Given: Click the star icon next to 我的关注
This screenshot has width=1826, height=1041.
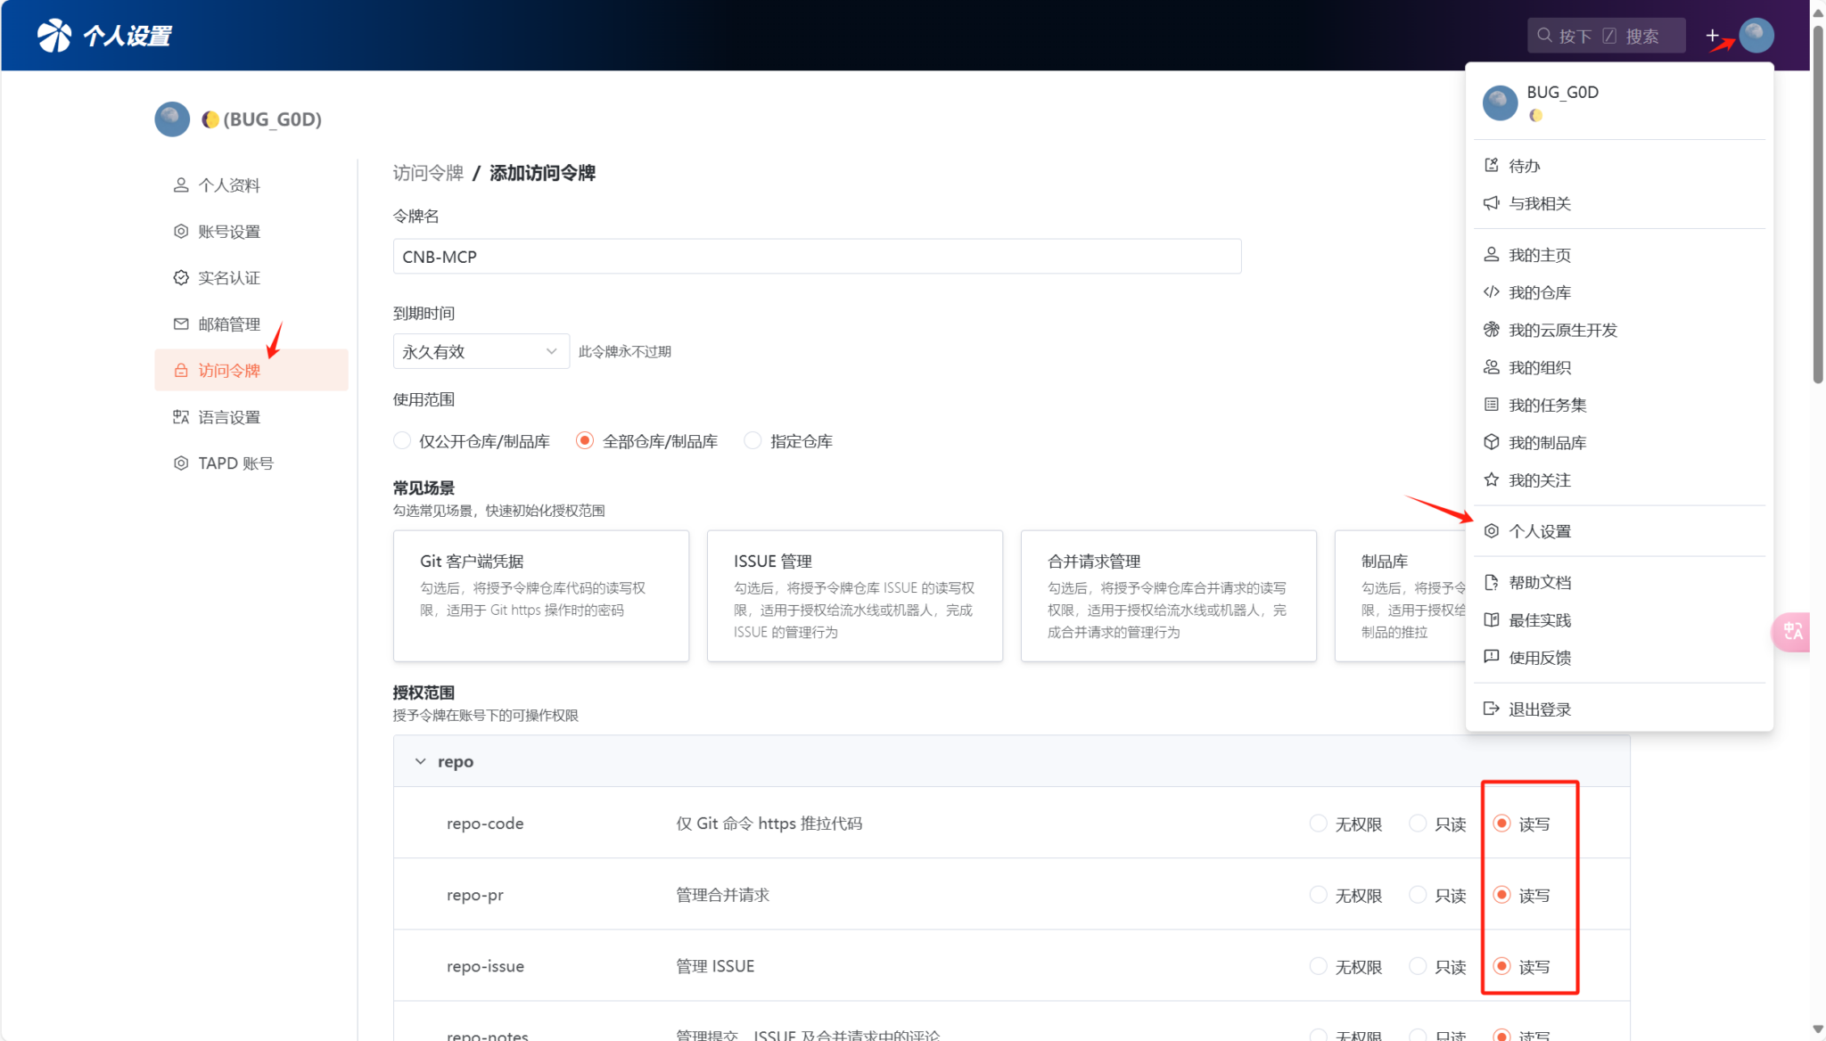Looking at the screenshot, I should [1491, 480].
